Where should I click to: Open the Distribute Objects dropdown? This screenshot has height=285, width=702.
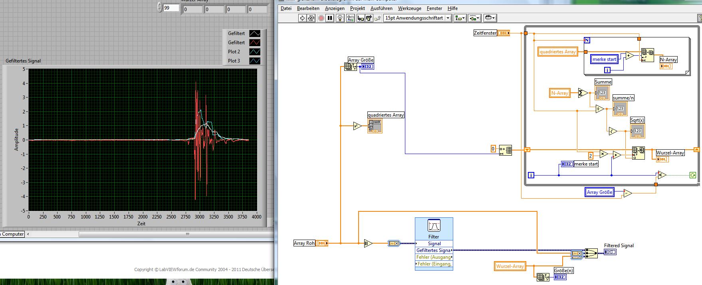point(474,18)
